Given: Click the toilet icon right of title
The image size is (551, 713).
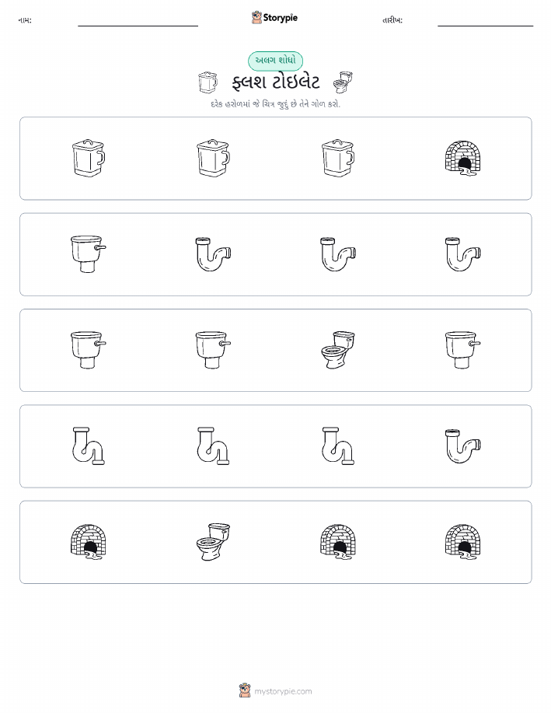Looking at the screenshot, I should (344, 82).
